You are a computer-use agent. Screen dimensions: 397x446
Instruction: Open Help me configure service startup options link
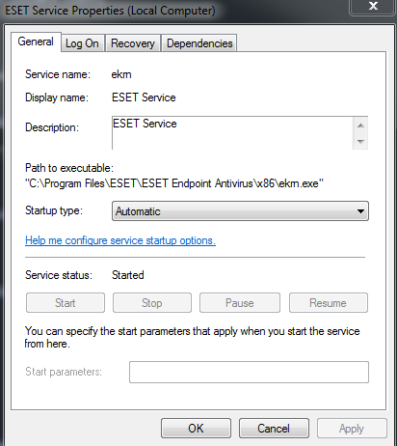pos(120,240)
